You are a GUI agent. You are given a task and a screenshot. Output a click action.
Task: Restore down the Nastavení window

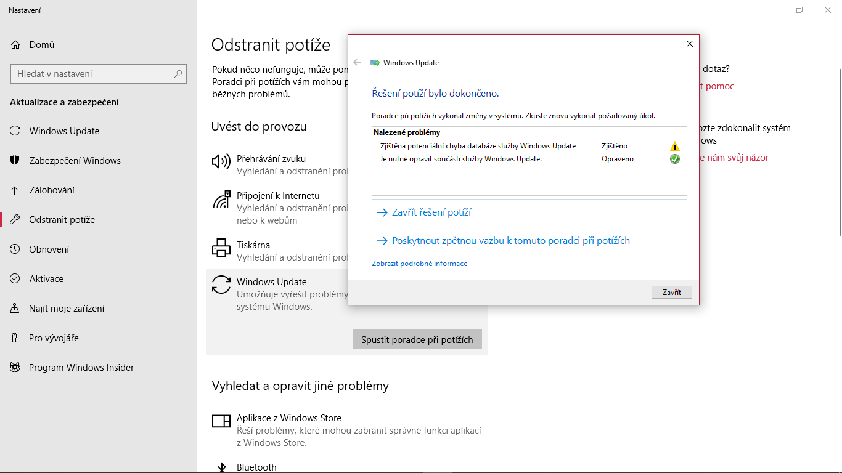coord(799,10)
